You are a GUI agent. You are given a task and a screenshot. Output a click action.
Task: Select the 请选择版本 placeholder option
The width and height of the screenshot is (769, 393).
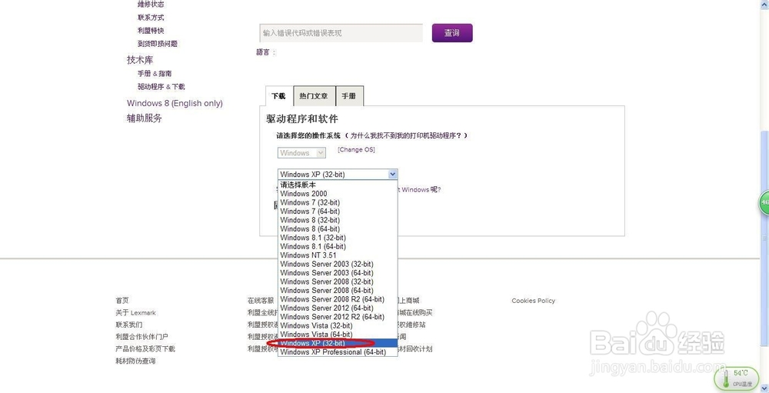point(338,185)
